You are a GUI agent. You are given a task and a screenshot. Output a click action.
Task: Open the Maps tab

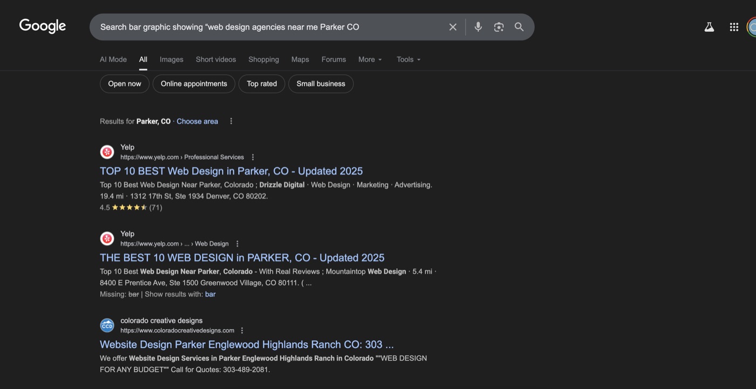click(300, 59)
